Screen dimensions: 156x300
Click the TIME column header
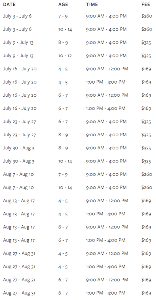click(92, 4)
